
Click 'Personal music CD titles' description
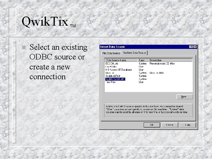[162, 64]
